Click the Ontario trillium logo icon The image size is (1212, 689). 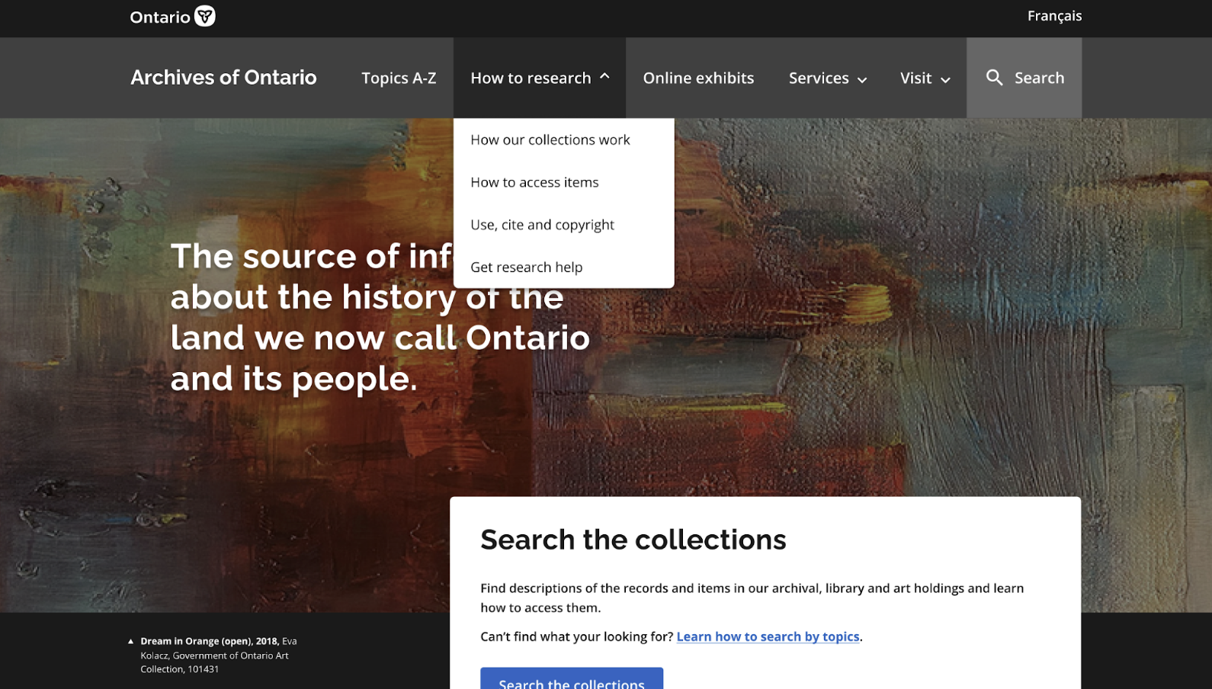pos(205,16)
